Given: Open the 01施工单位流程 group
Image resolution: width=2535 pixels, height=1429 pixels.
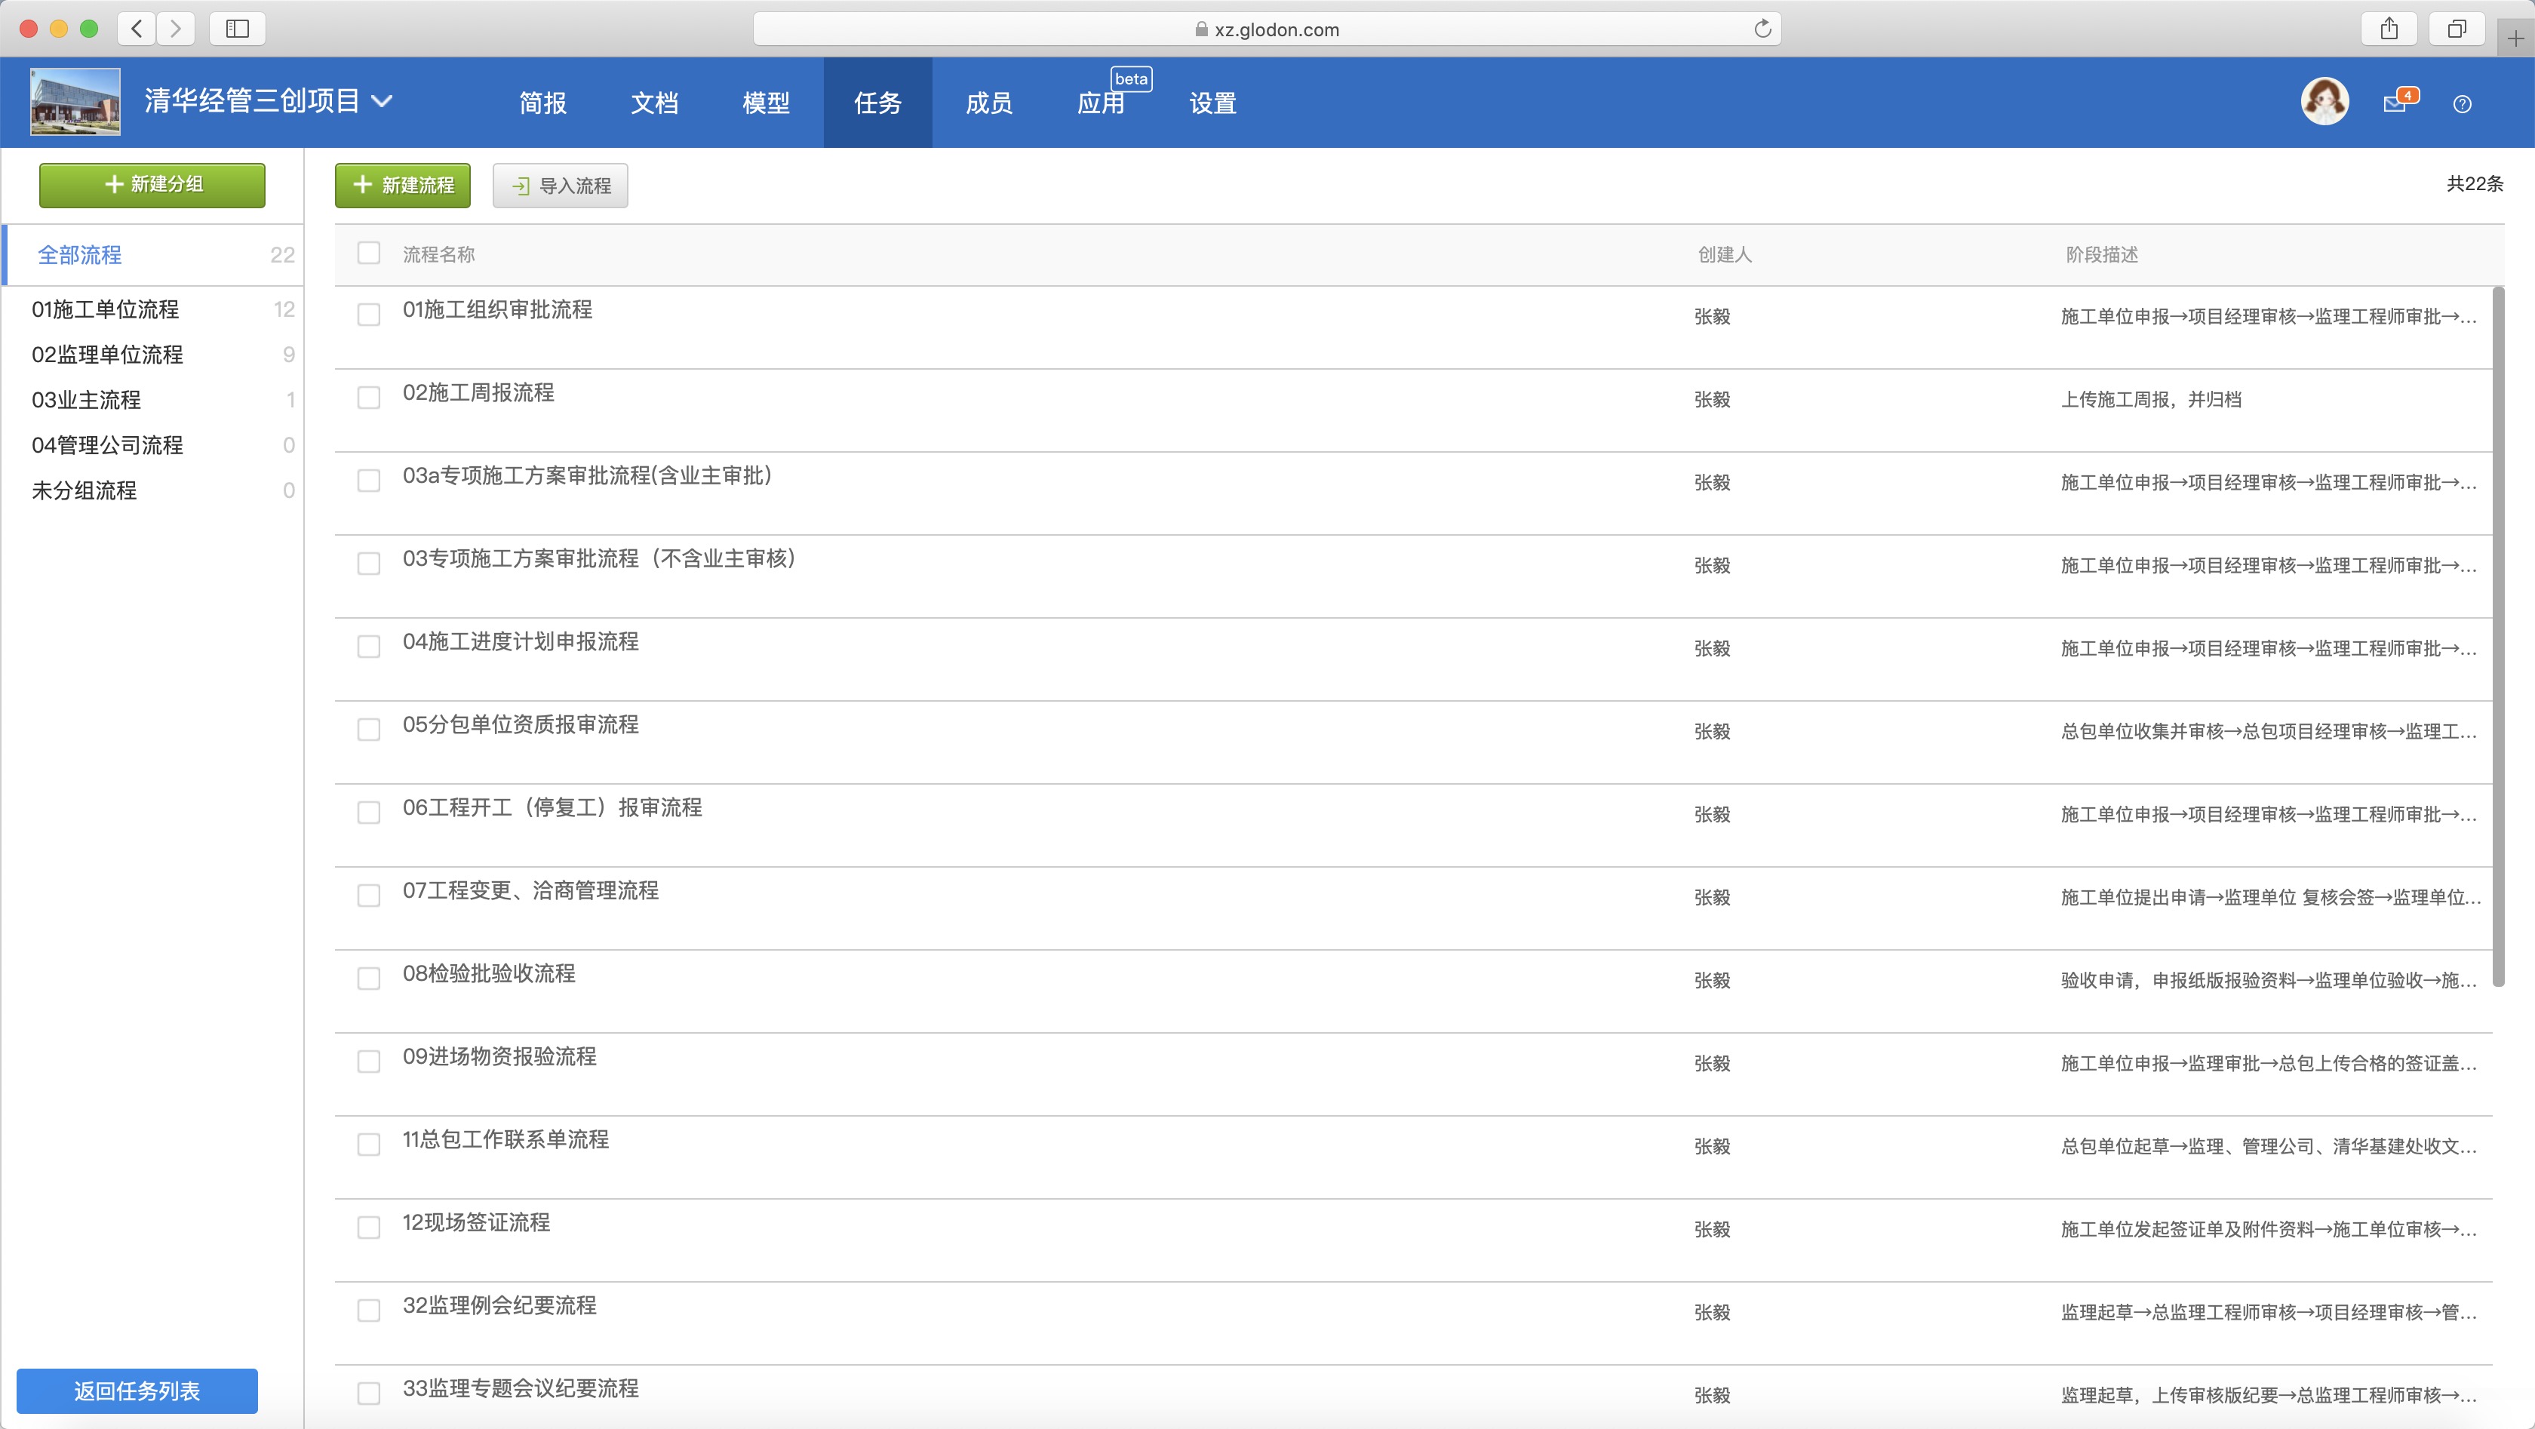Looking at the screenshot, I should (106, 309).
